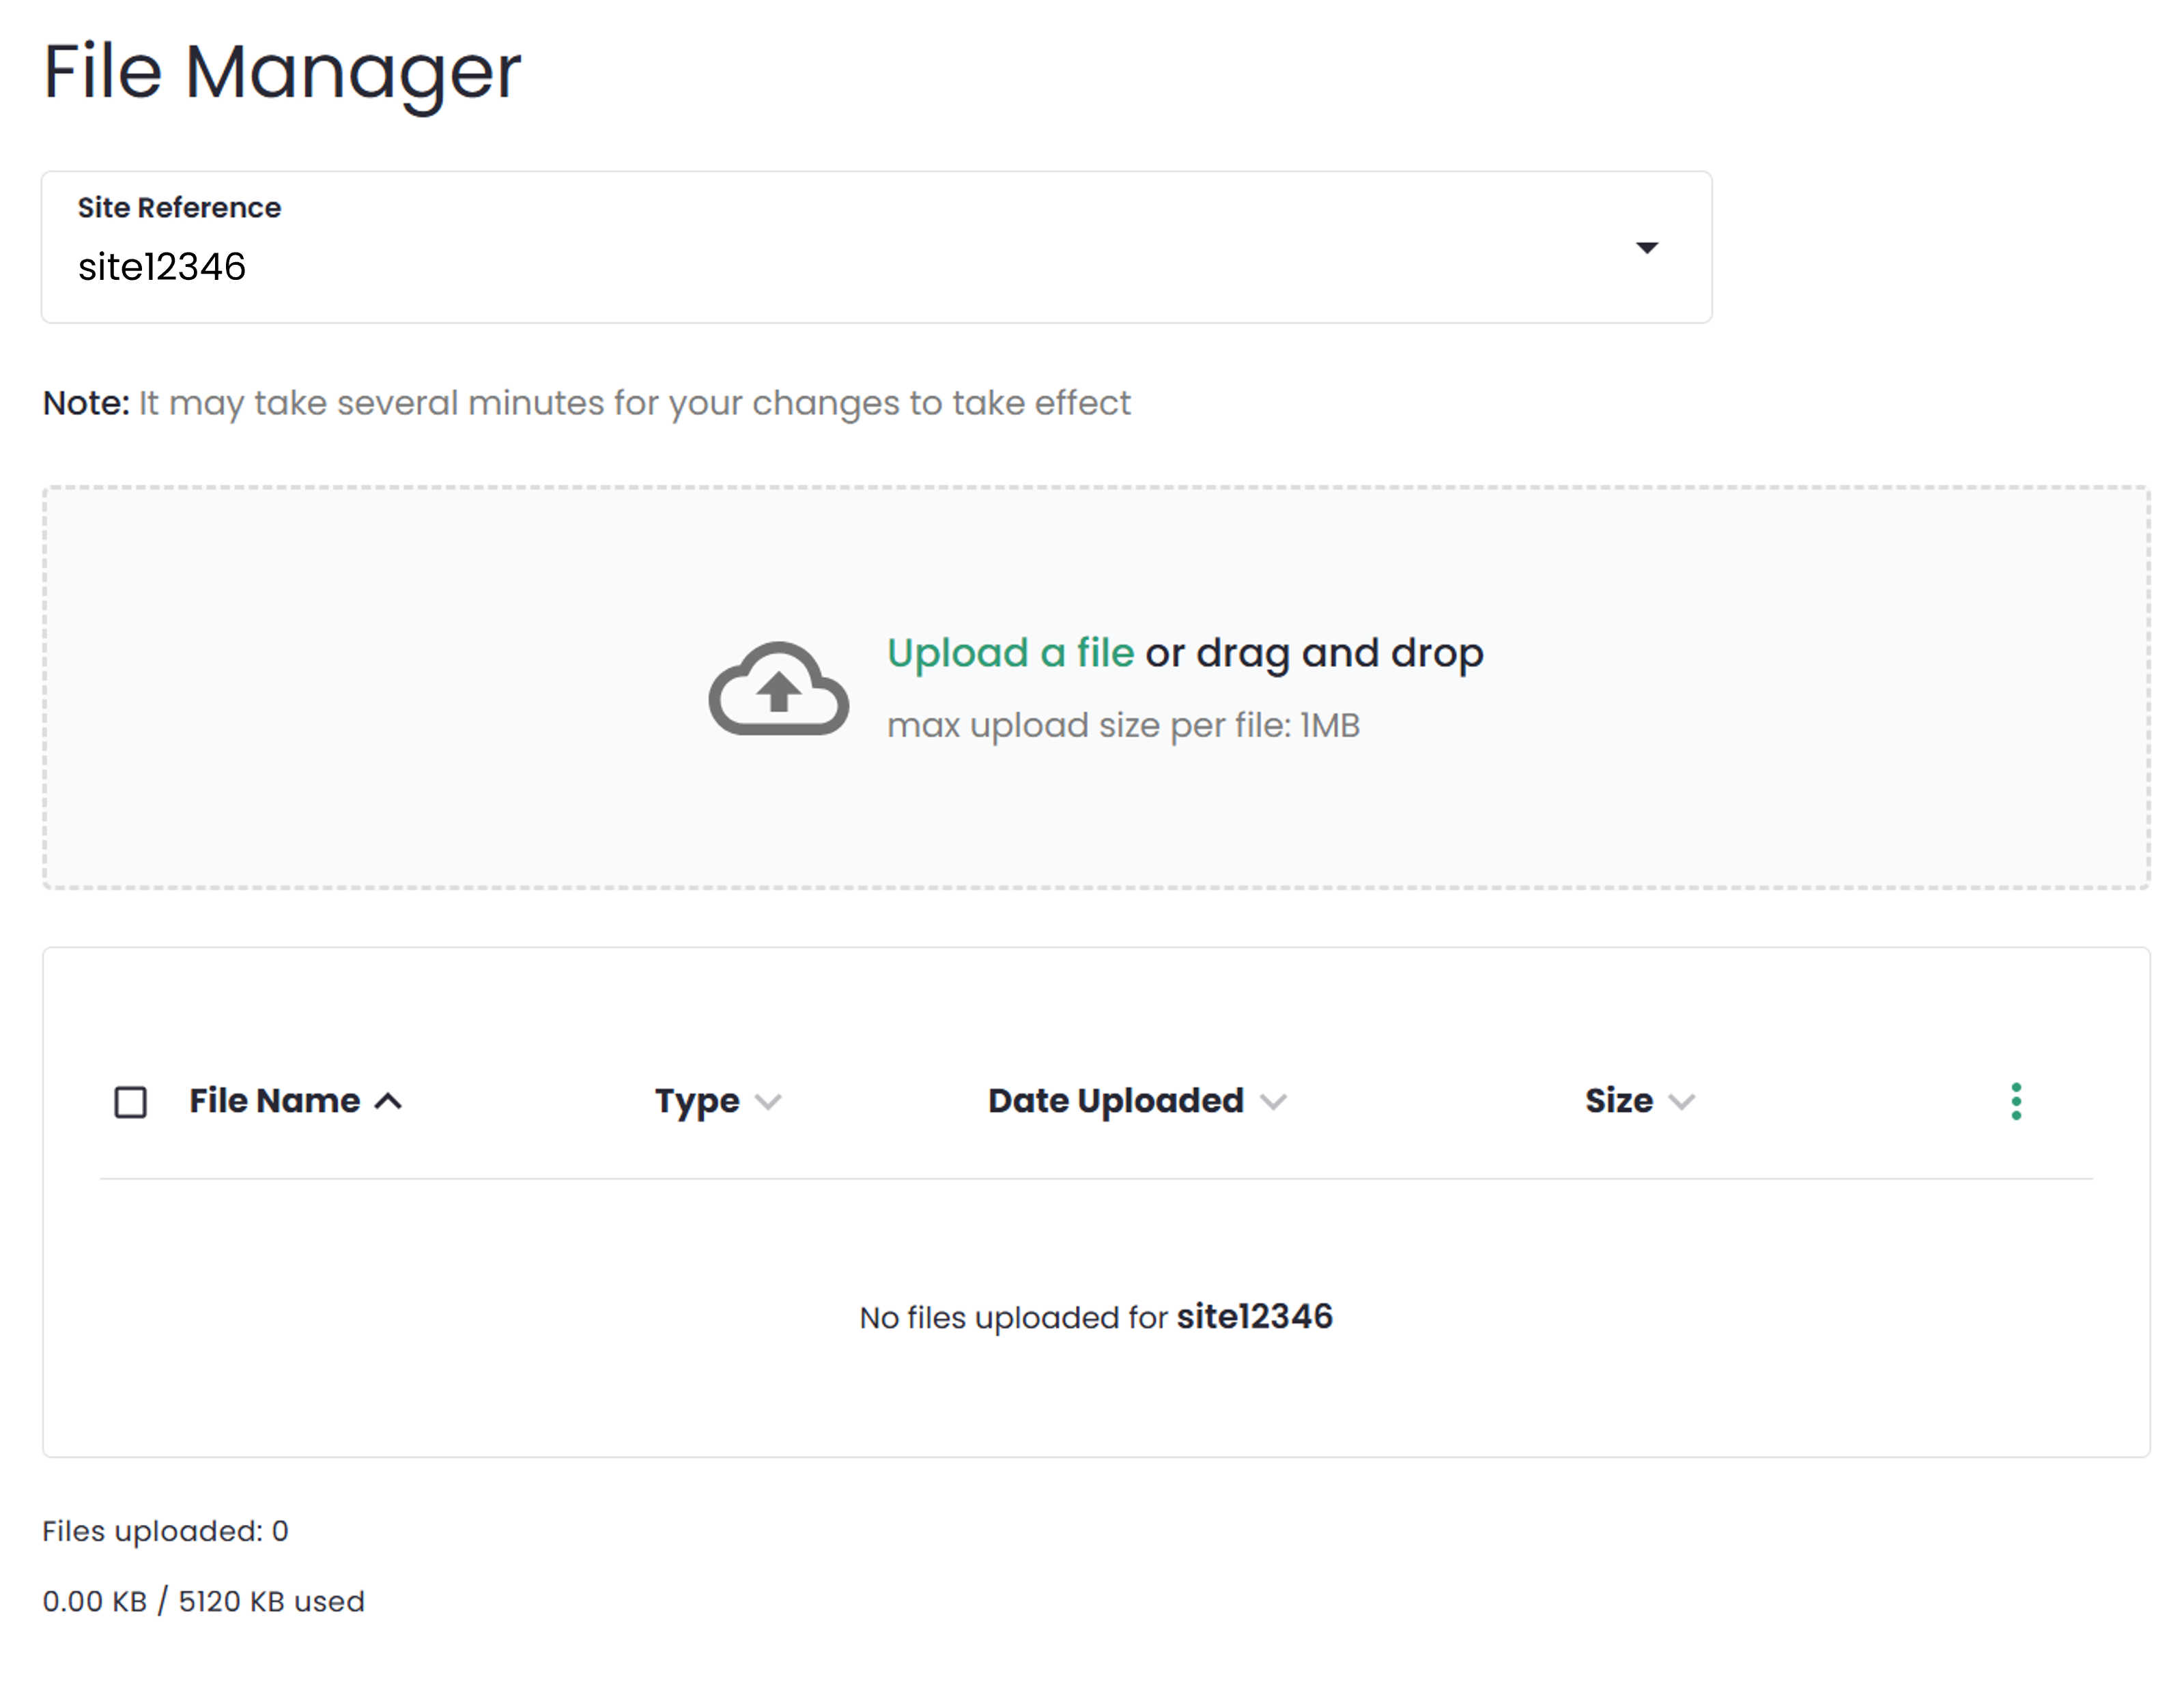Click 'No files uploaded for site12346' message
This screenshot has height=1699, width=2184.
1096,1317
